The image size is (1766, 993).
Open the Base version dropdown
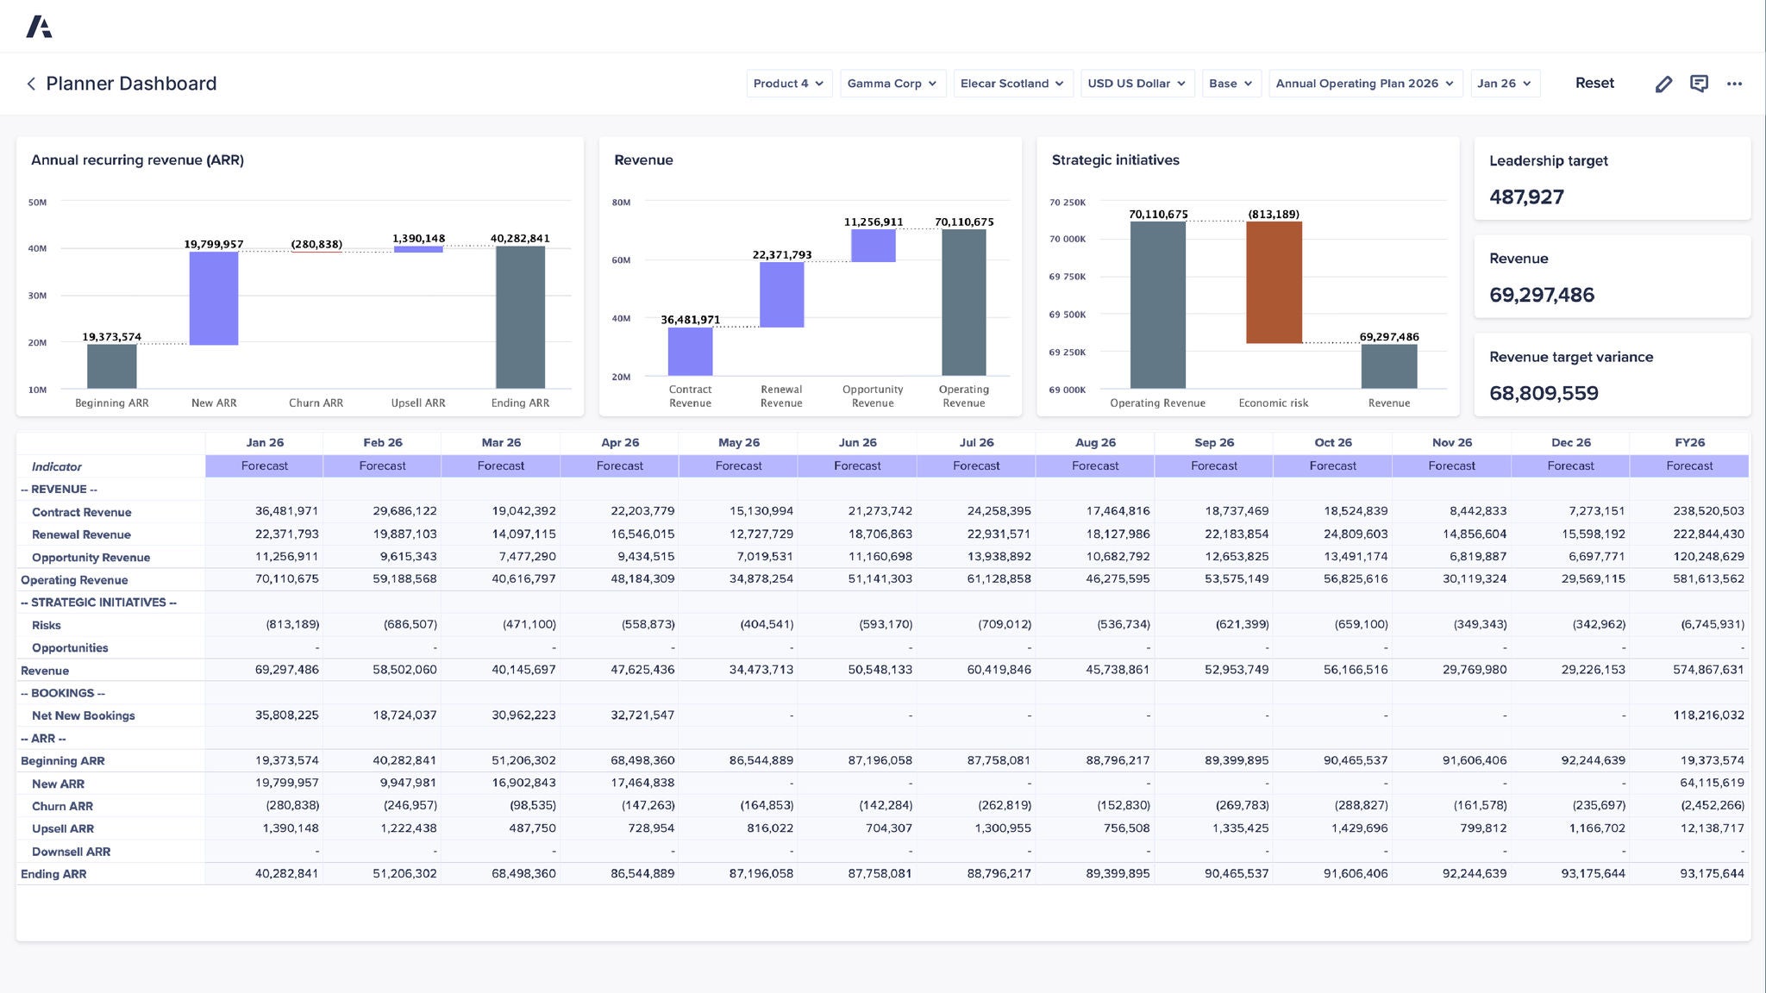[x=1231, y=84]
